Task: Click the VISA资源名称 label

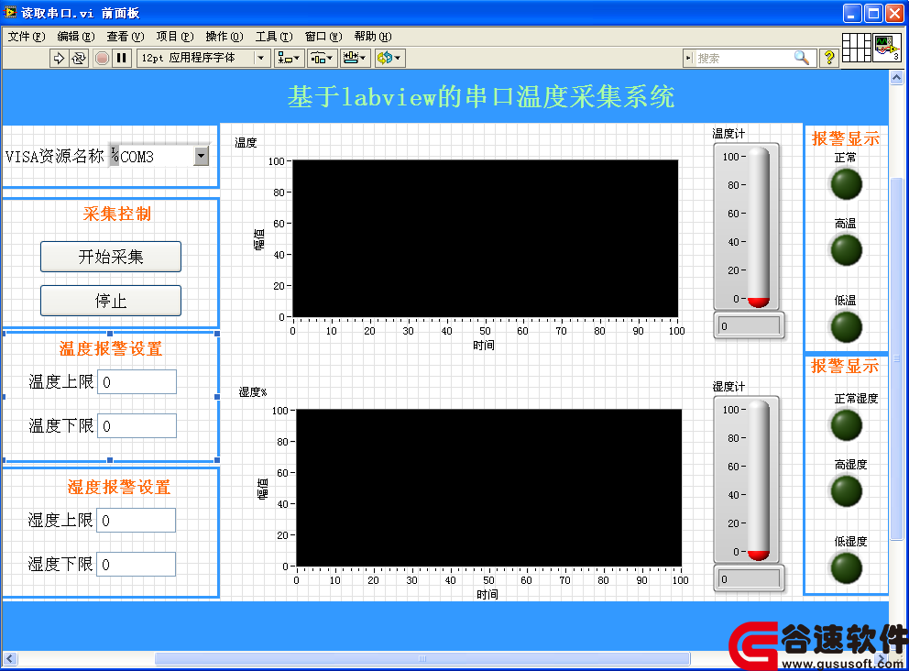Action: coord(54,156)
